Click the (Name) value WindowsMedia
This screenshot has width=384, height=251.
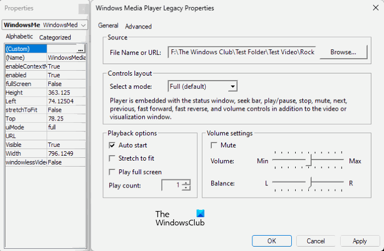(x=66, y=58)
